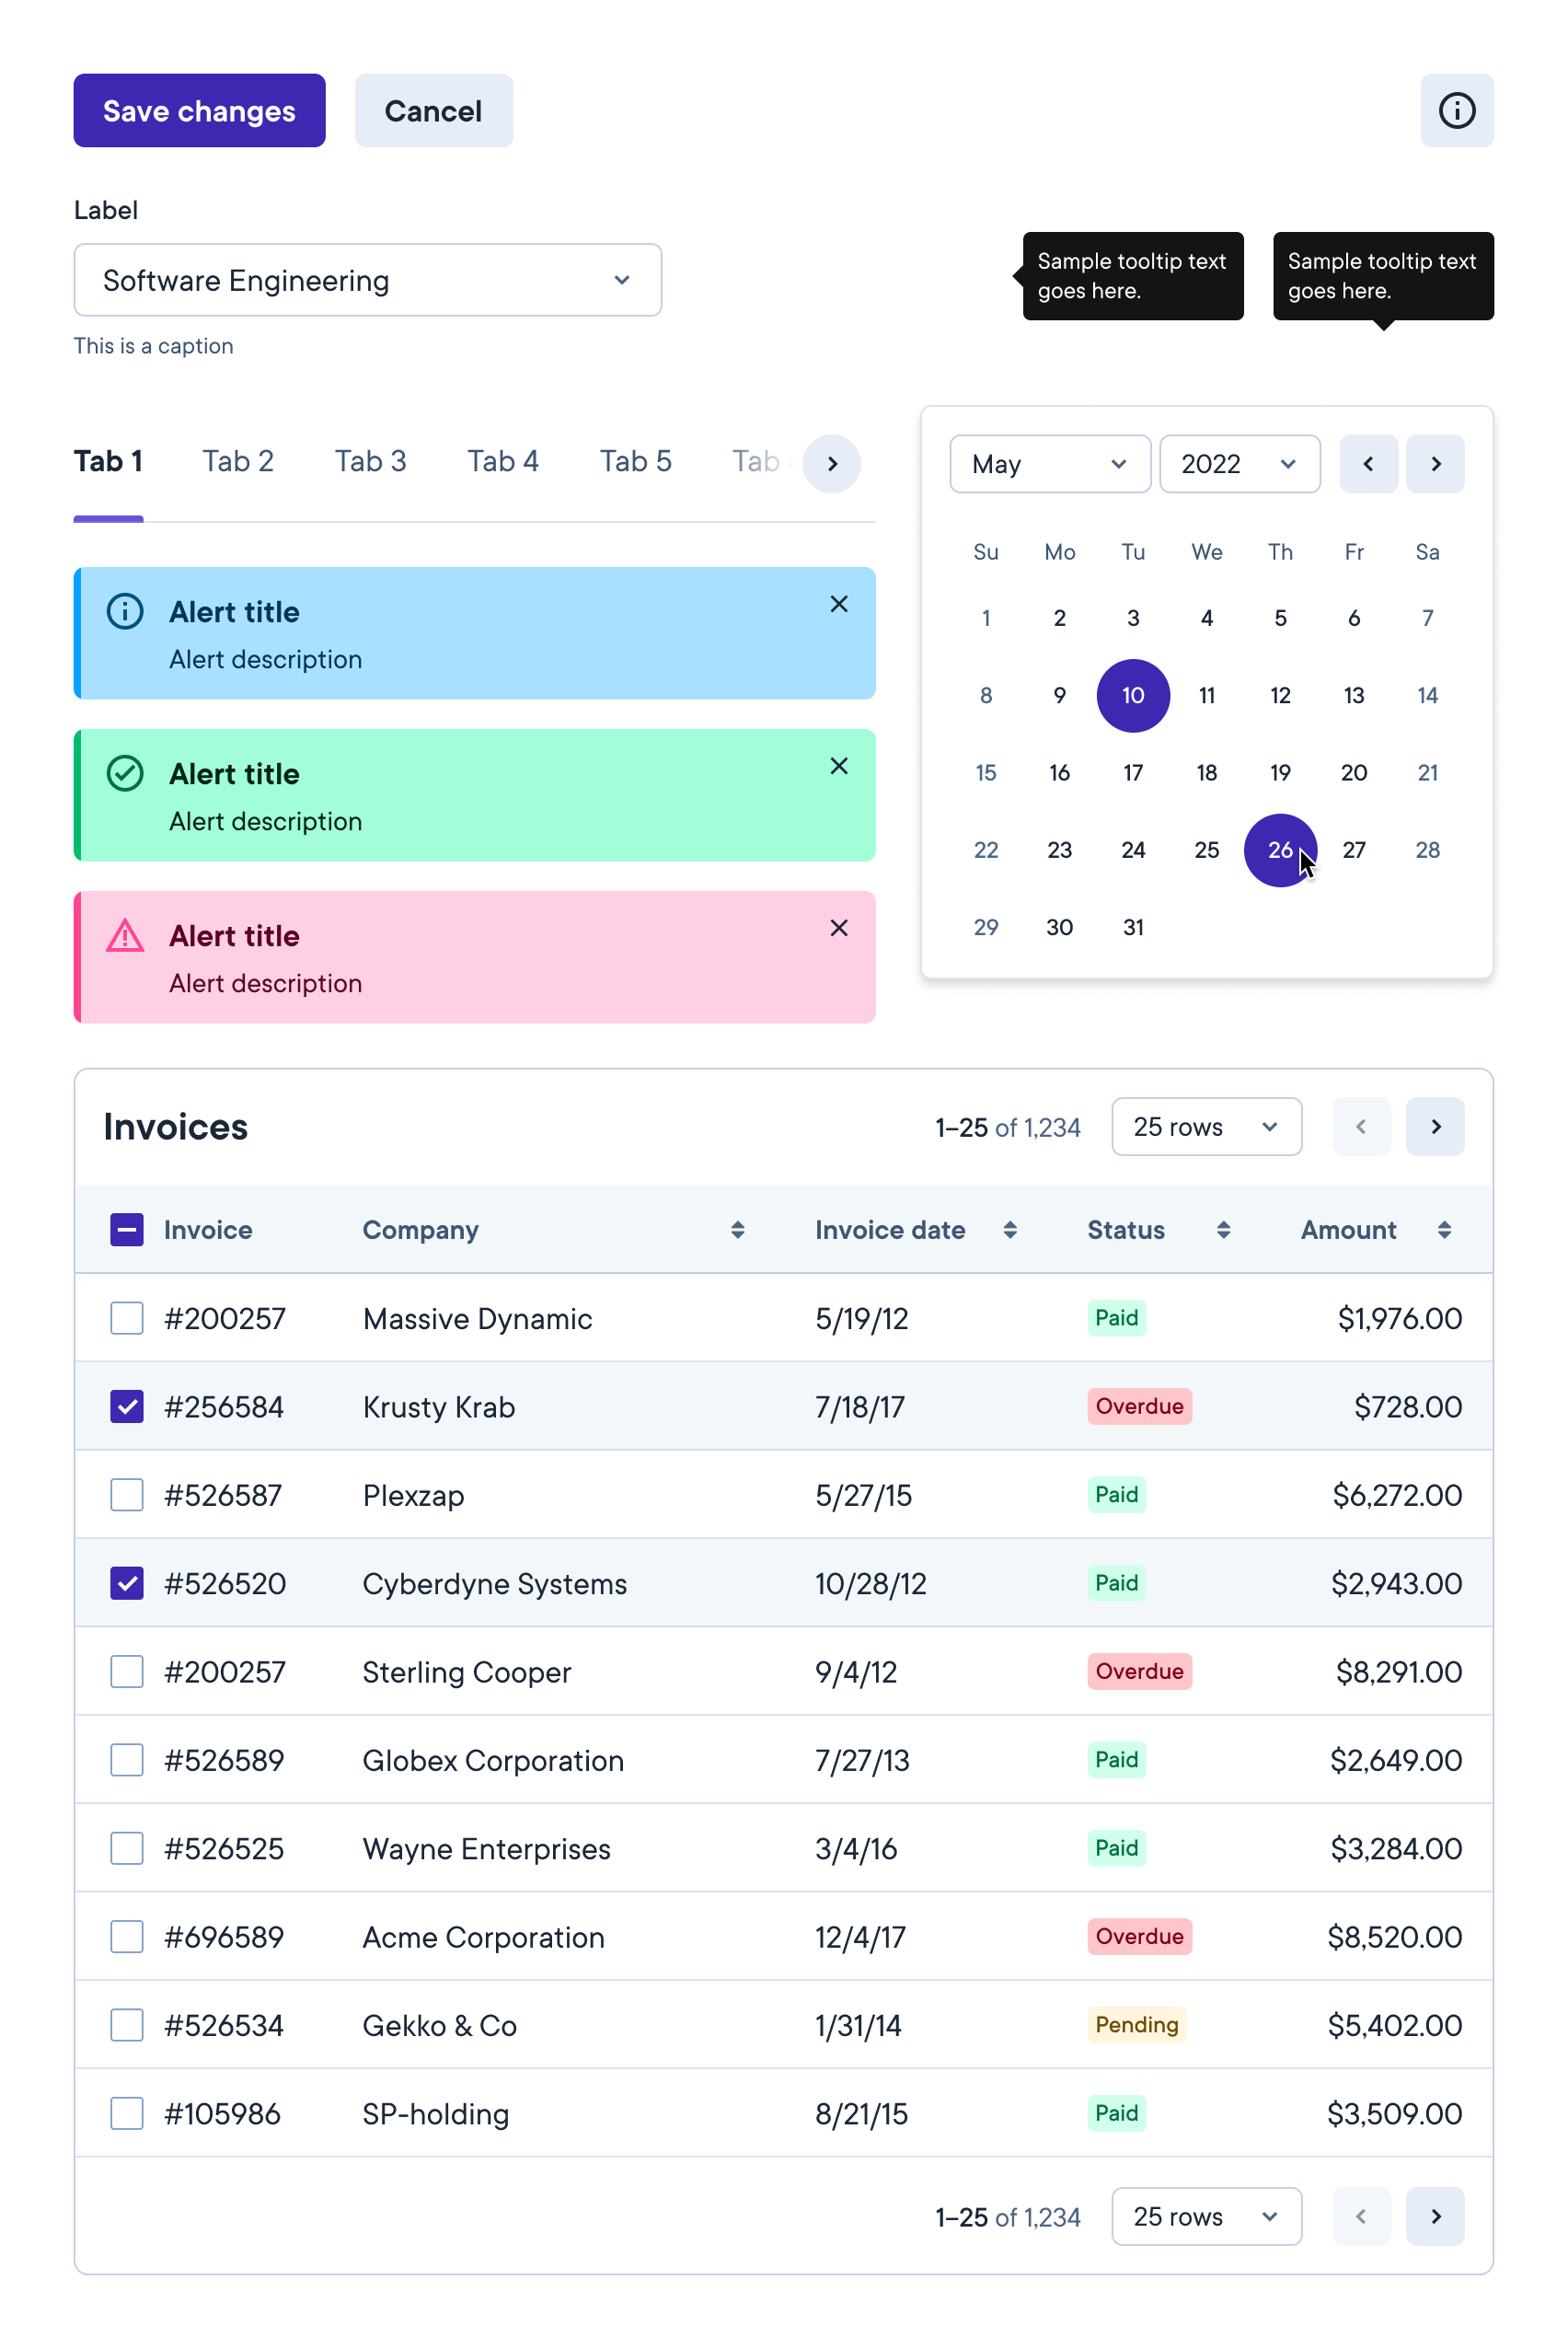Check the Gekko & Co invoice row
The image size is (1568, 2349).
click(127, 2025)
